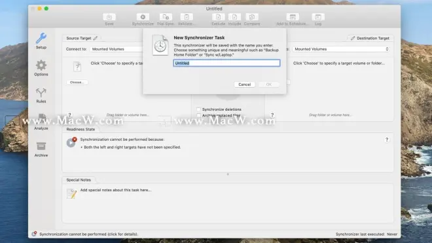Screen dimensions: 432x243
Task: Open the Log toolbar icon
Action: pos(318,17)
